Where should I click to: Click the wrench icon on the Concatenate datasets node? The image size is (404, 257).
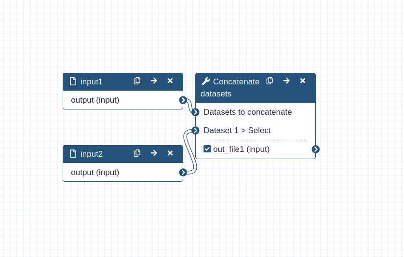tap(205, 81)
